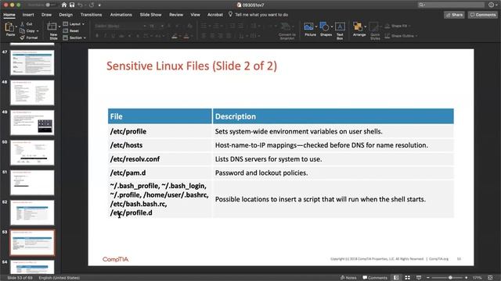The width and height of the screenshot is (501, 281).
Task: Click the Home icon in title bar
Action: tap(64, 5)
